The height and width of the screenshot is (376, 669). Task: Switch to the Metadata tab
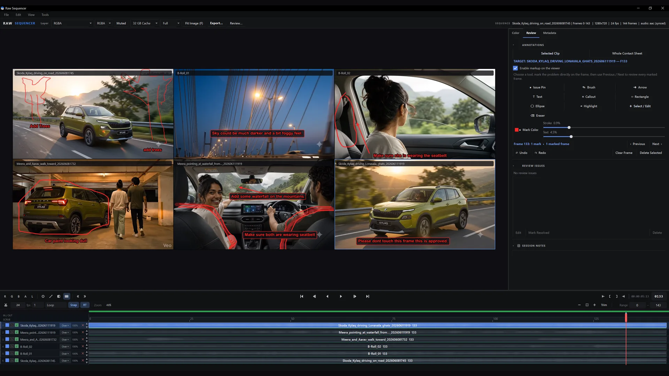coord(549,33)
